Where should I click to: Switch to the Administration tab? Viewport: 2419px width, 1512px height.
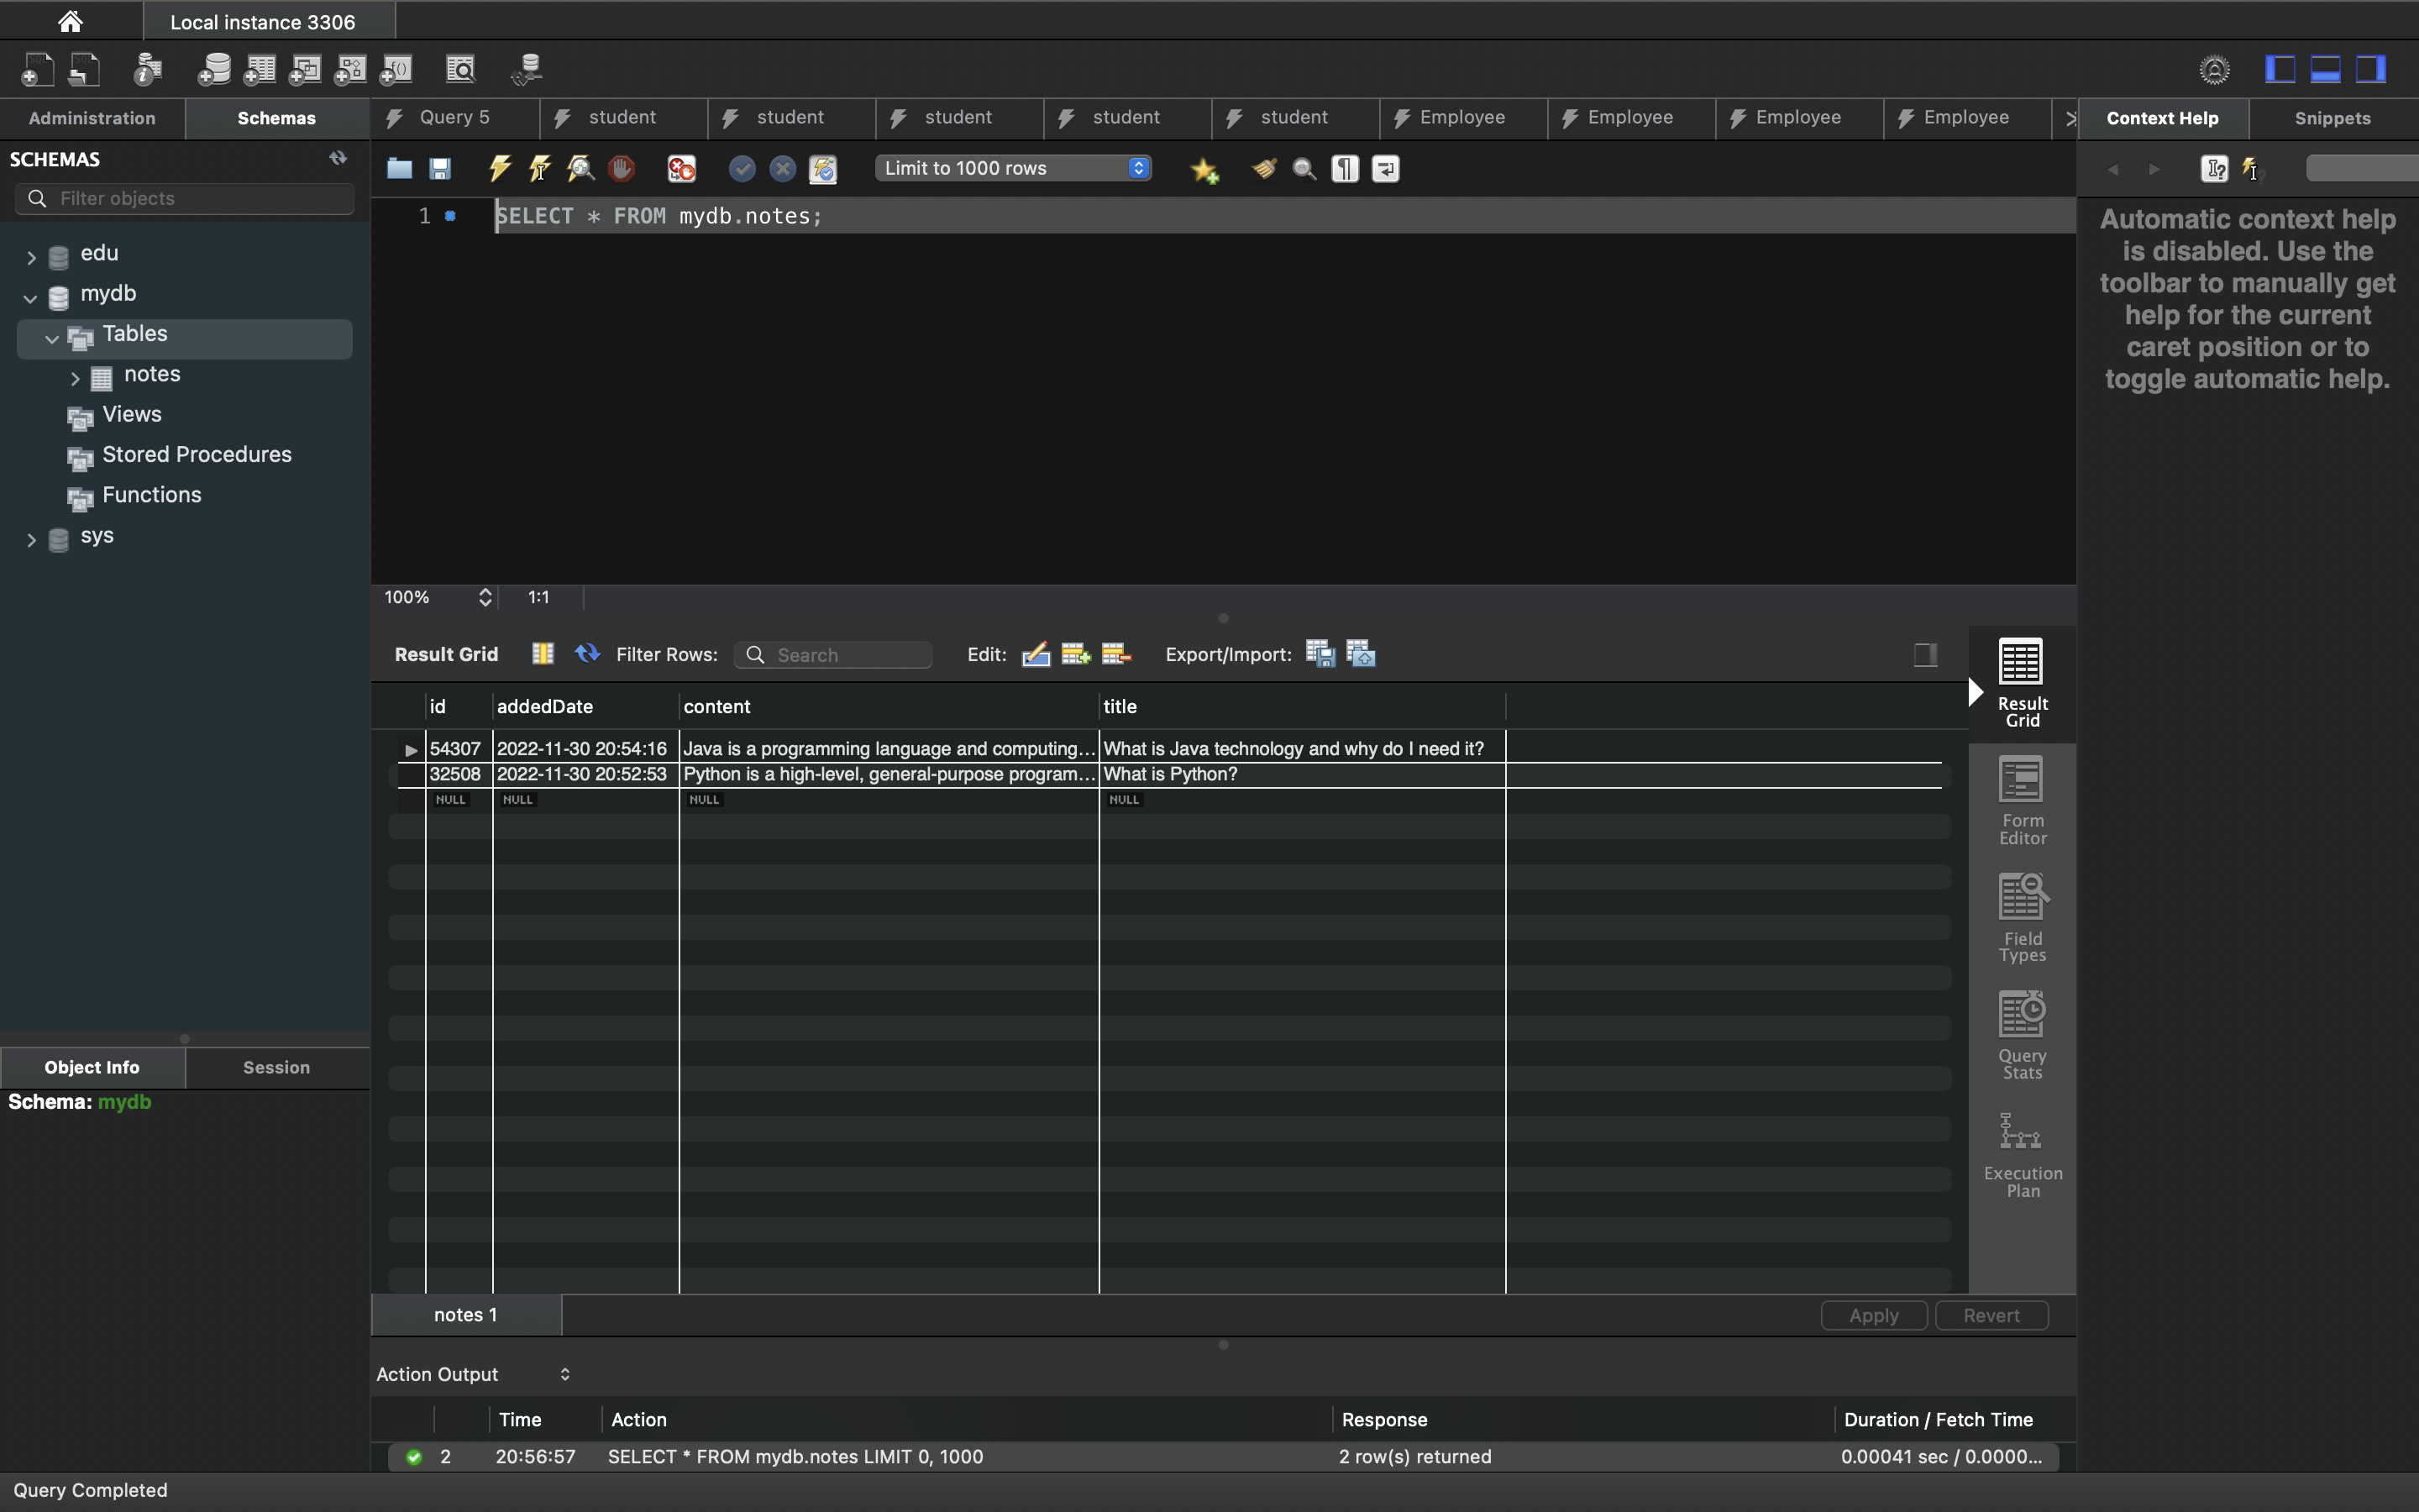tap(92, 118)
